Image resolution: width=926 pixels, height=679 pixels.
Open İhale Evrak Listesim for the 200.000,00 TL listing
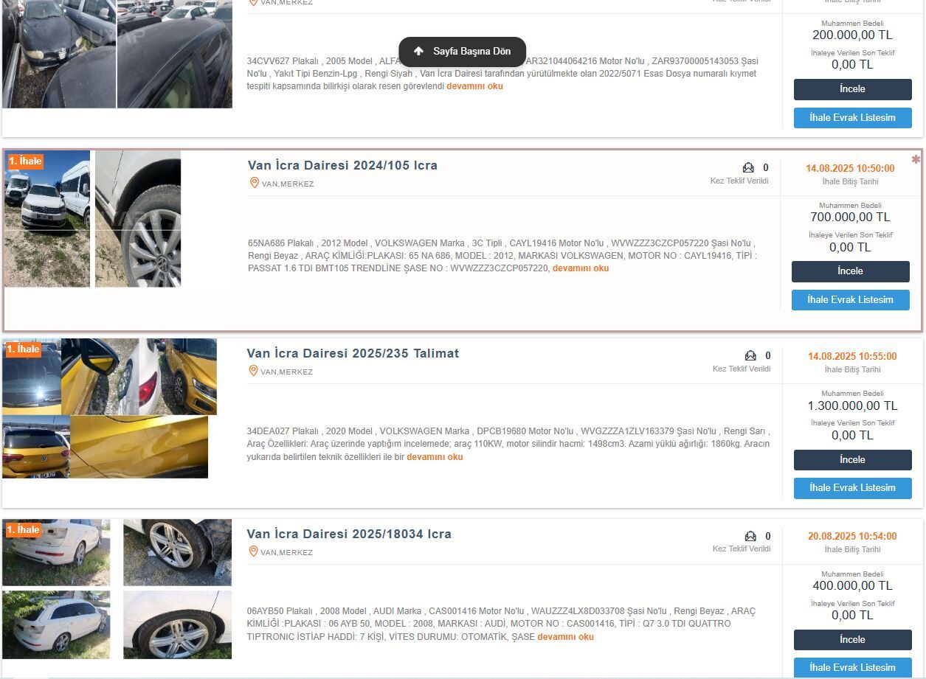(852, 118)
